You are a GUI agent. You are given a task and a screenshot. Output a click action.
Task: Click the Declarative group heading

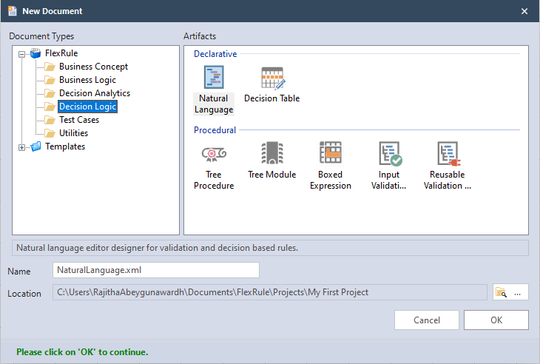coord(215,54)
